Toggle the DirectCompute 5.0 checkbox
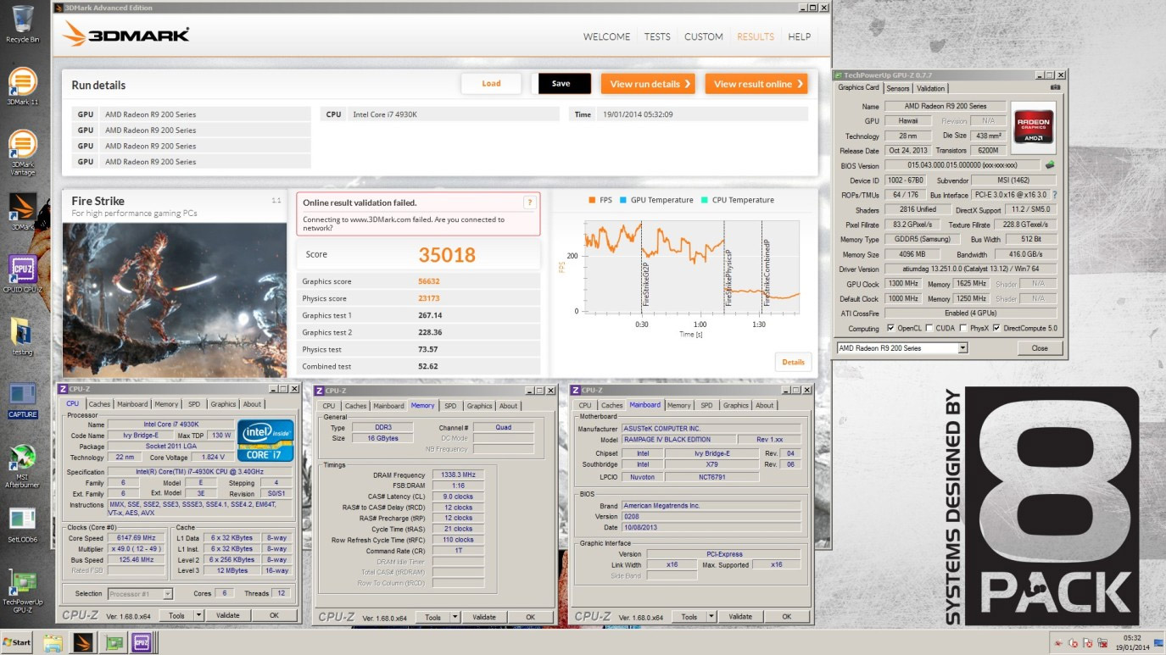 [x=996, y=329]
